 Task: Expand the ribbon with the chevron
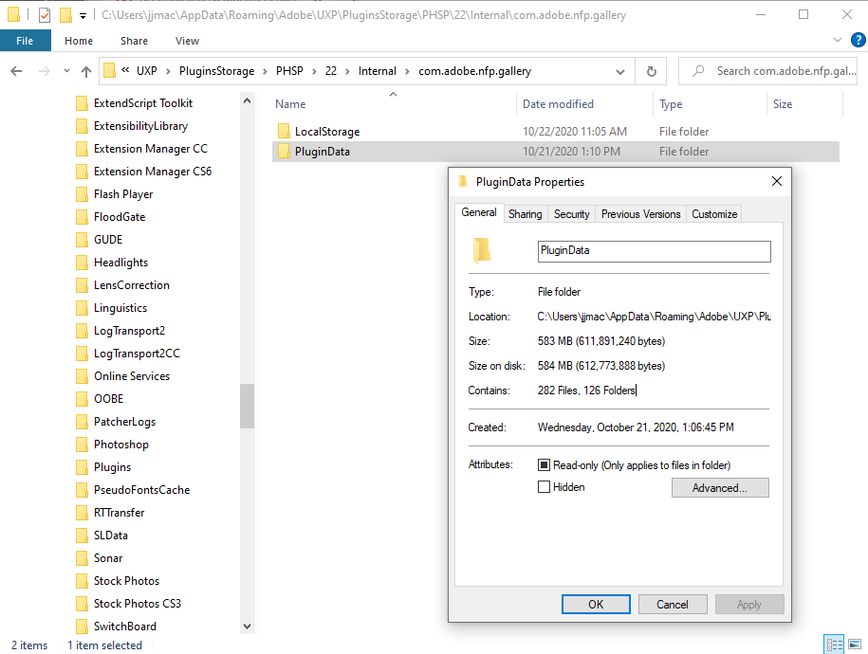837,40
